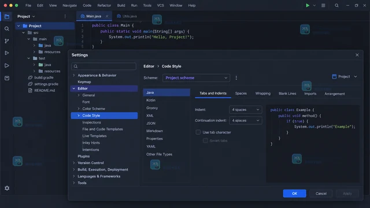Open the Indent spaces dropdown

click(245, 110)
